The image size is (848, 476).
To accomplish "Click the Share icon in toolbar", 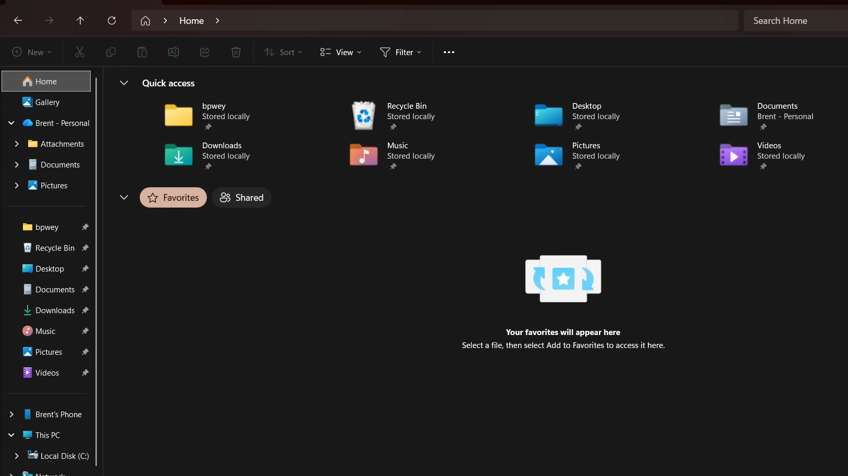I will 205,52.
